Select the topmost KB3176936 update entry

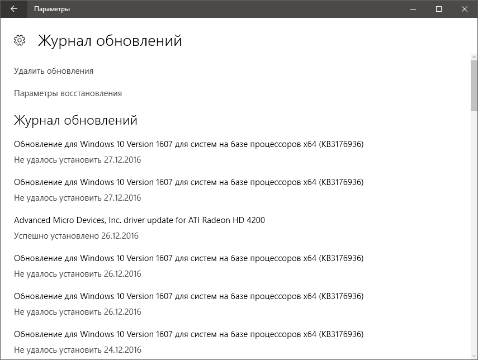[188, 144]
